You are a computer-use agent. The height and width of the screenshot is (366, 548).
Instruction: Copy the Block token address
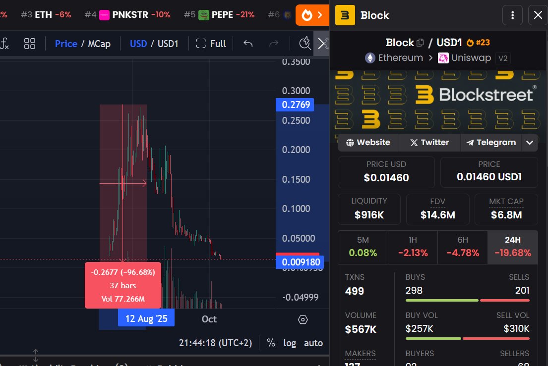pyautogui.click(x=420, y=43)
